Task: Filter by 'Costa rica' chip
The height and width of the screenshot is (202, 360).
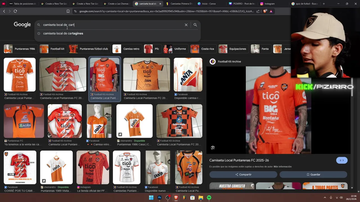Action: point(204,49)
